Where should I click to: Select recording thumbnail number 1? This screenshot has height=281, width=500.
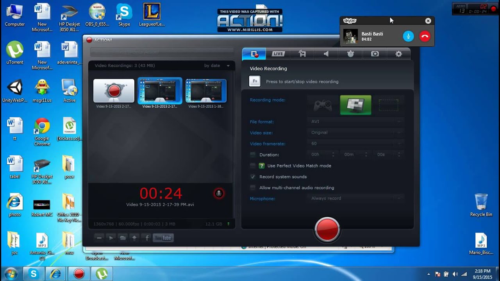(x=114, y=91)
